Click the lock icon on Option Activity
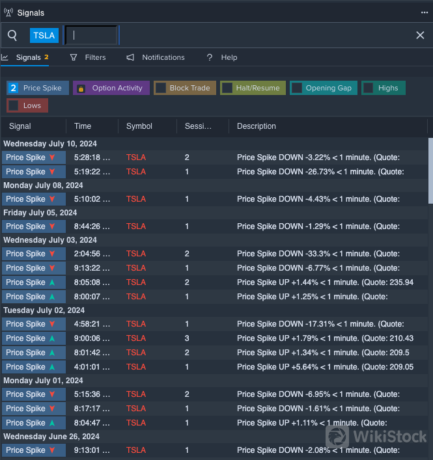The height and width of the screenshot is (460, 433). [81, 88]
